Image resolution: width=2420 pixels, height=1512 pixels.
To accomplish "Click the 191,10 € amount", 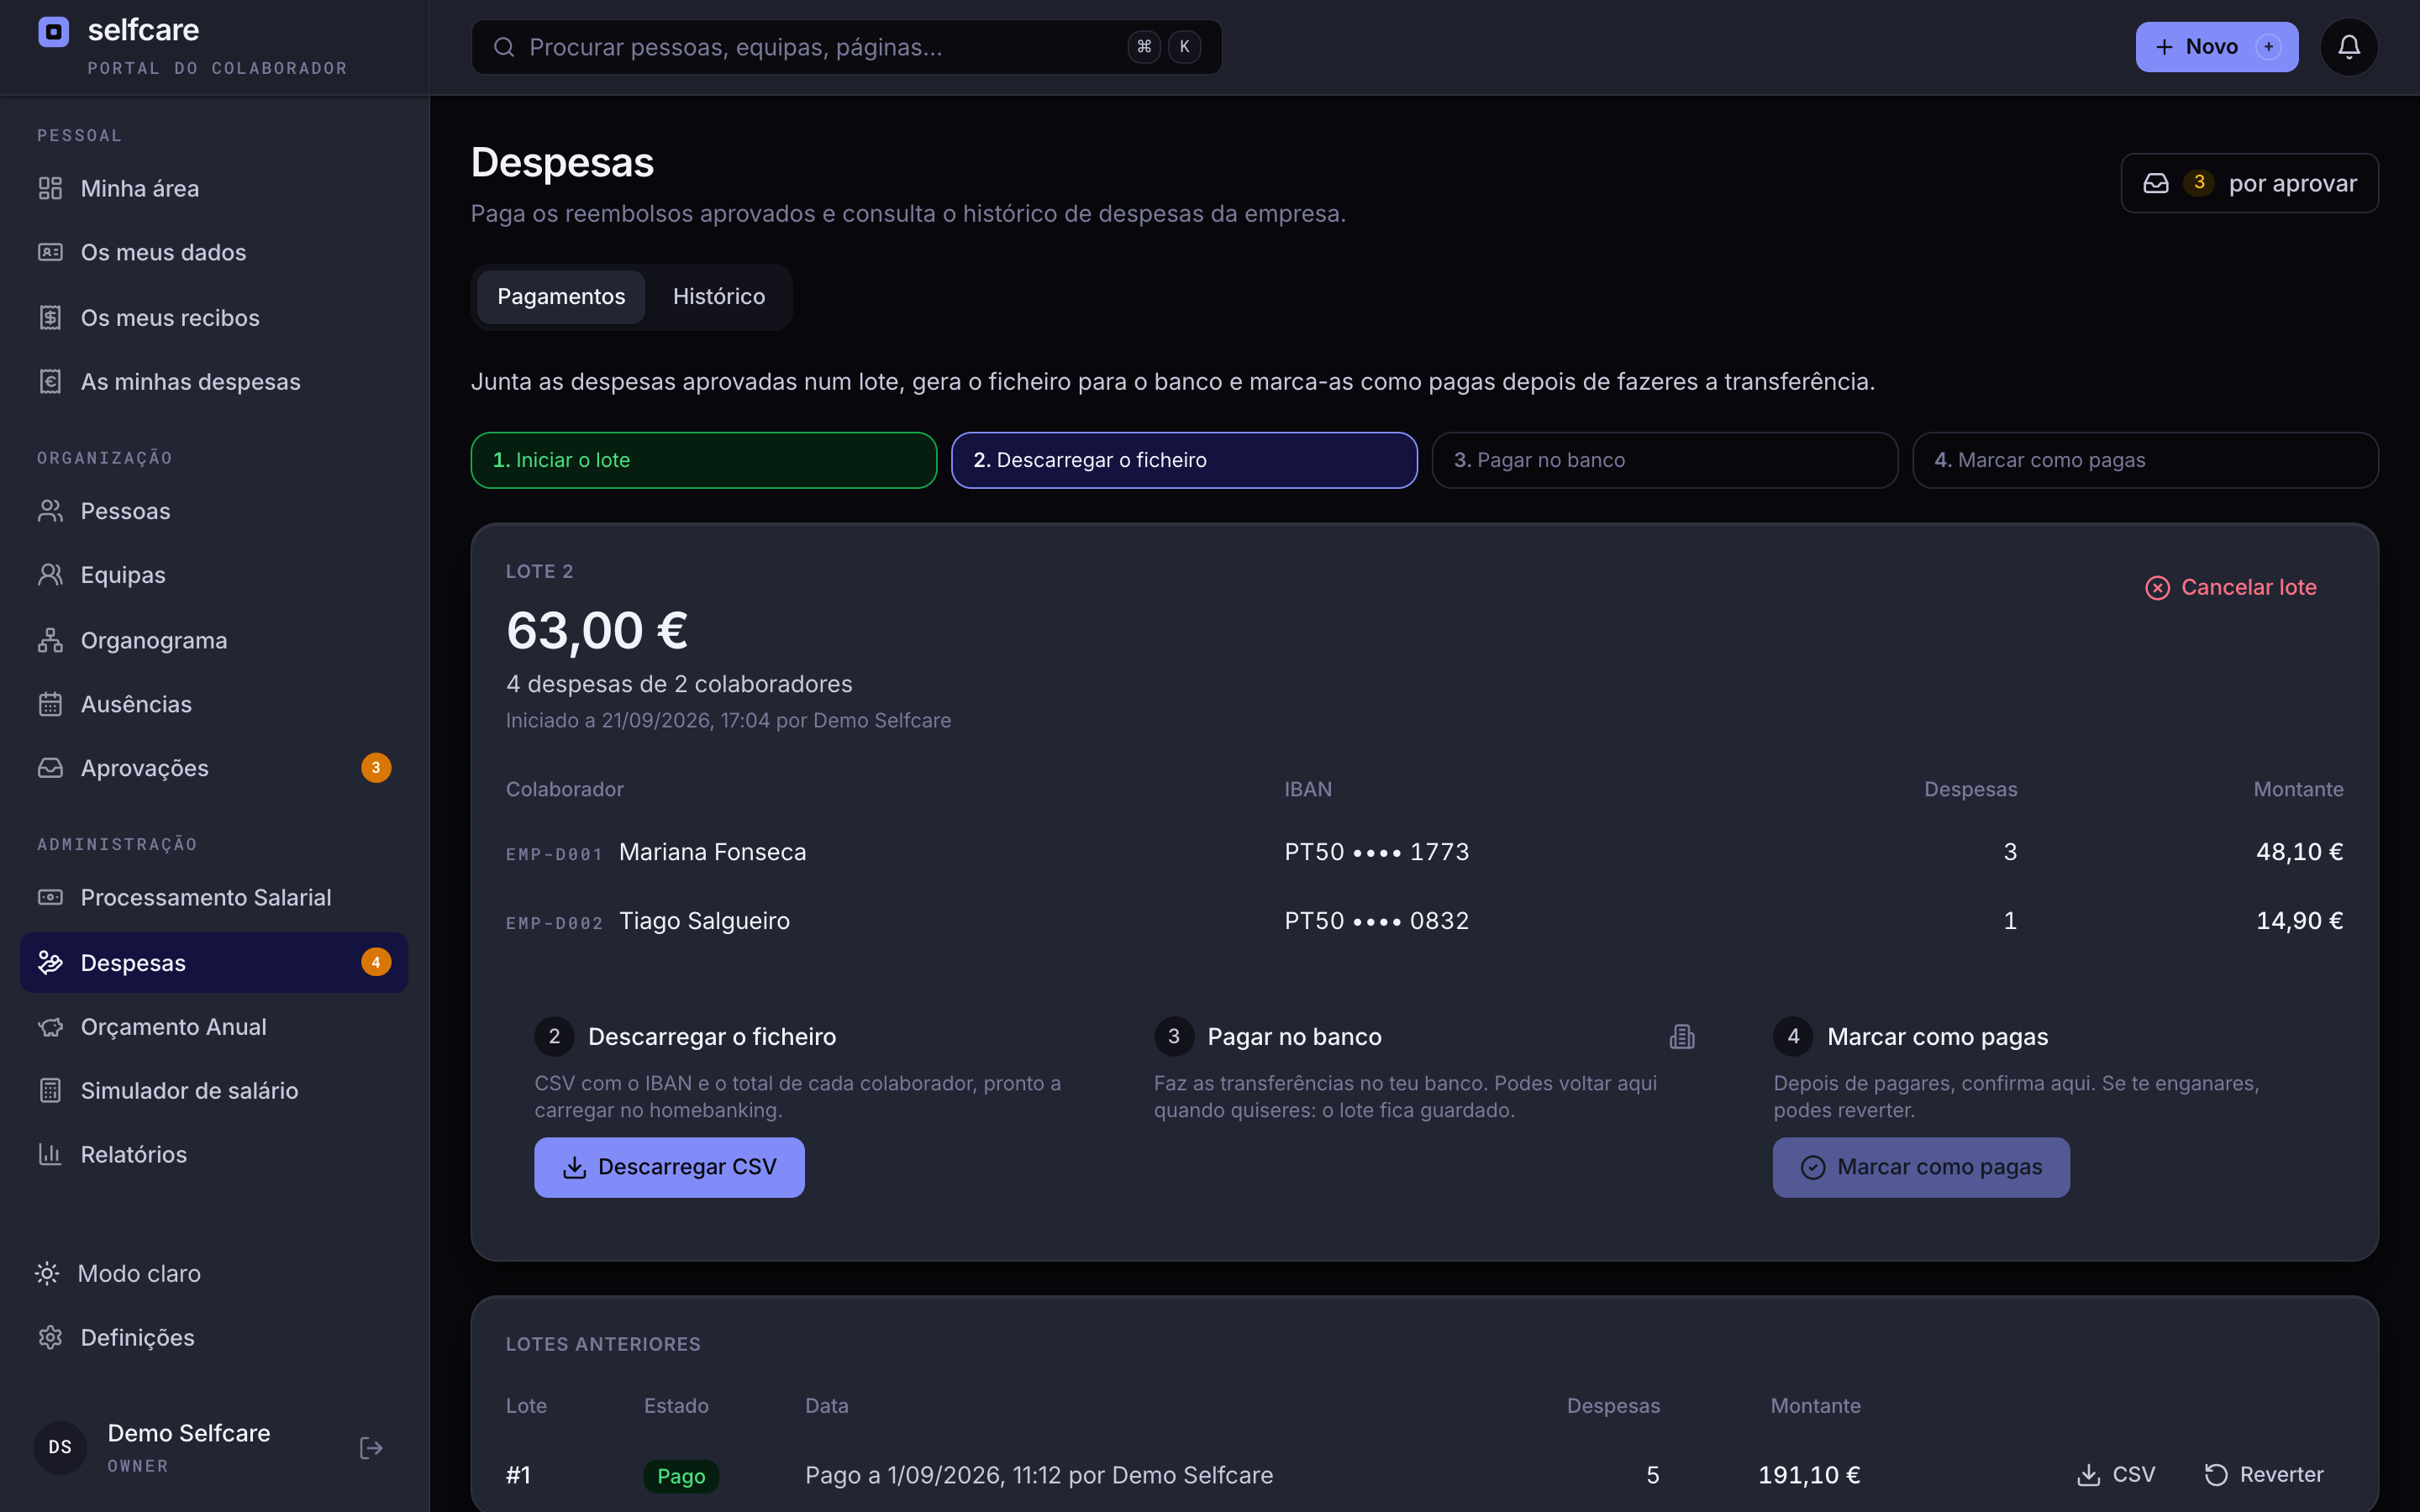I will pos(1808,1475).
